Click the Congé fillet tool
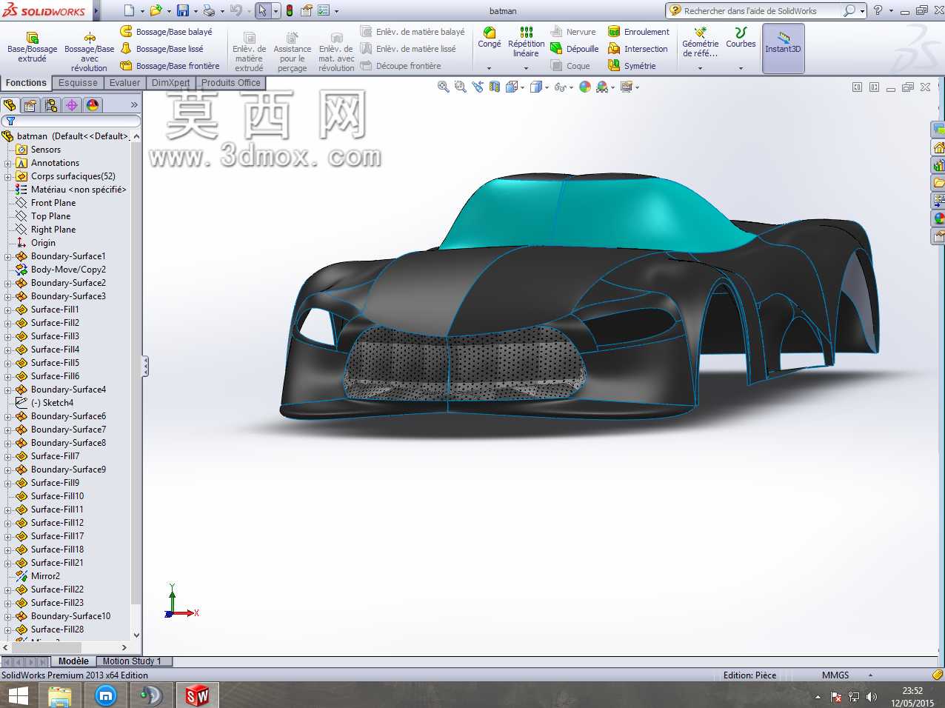 pyautogui.click(x=490, y=38)
